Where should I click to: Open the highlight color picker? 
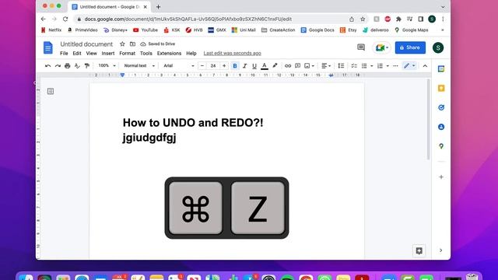point(275,65)
